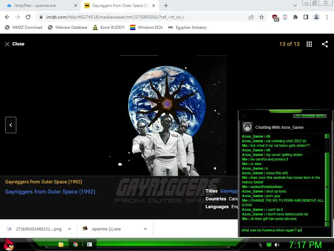
Task: Open the blue 1992 movie title link
Action: [x=50, y=192]
